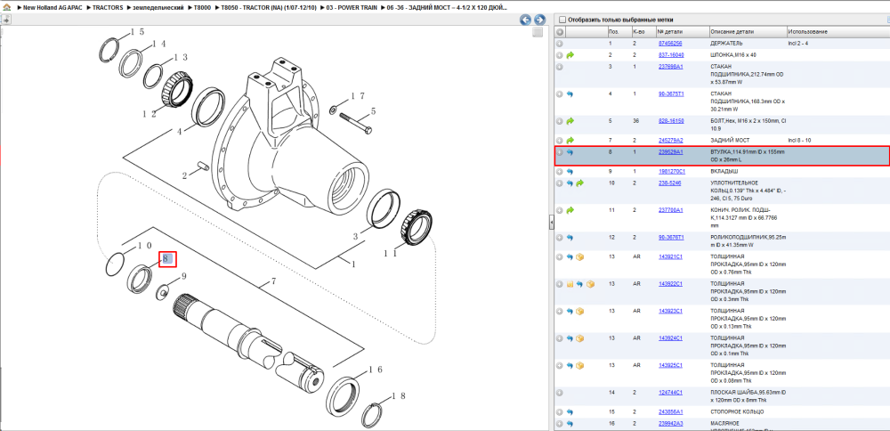Click the package box icon for part 143925C1

click(580, 365)
